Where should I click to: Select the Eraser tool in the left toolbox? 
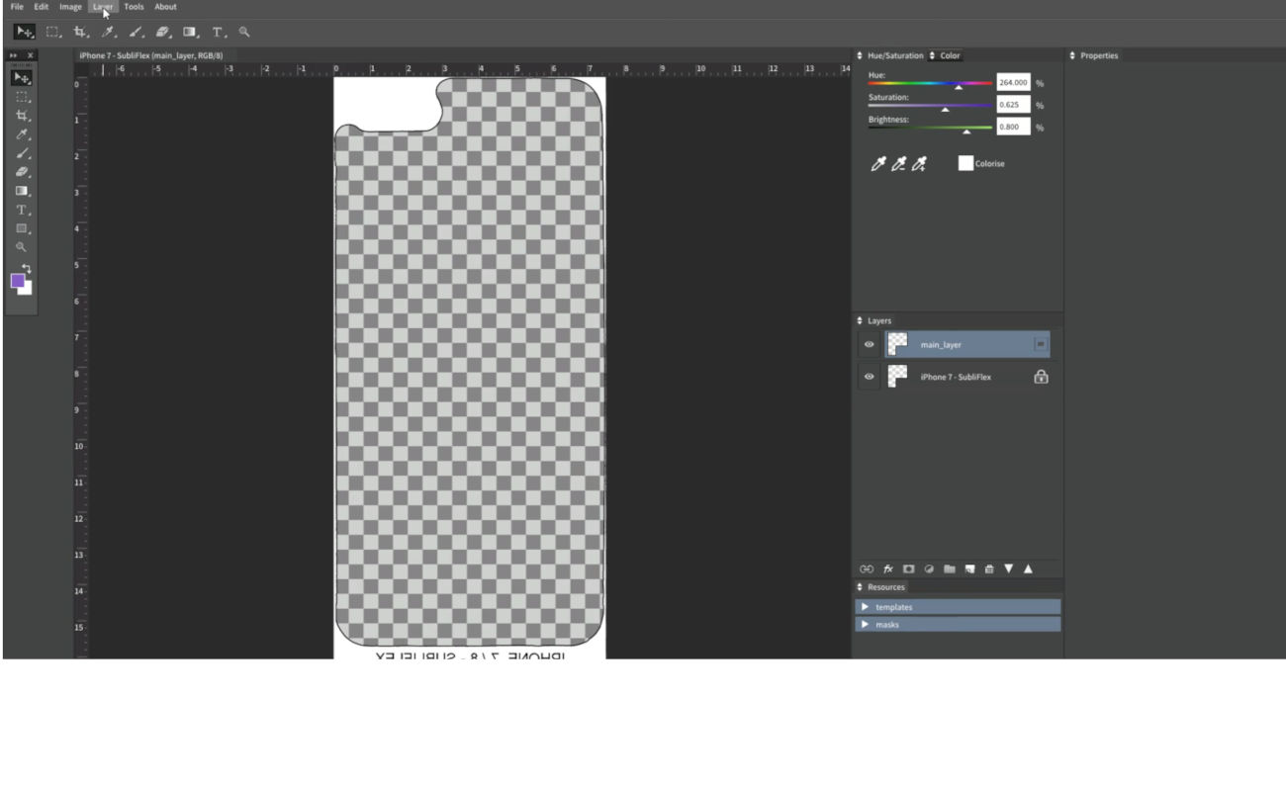pyautogui.click(x=22, y=172)
